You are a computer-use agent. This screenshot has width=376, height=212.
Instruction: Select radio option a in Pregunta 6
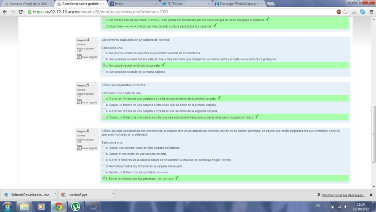[x=104, y=147]
